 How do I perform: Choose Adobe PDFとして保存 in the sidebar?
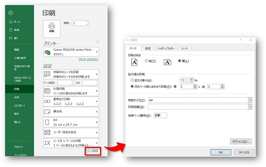point(23,79)
